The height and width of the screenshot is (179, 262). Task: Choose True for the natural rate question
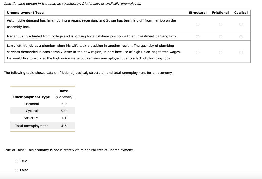(x=16, y=161)
